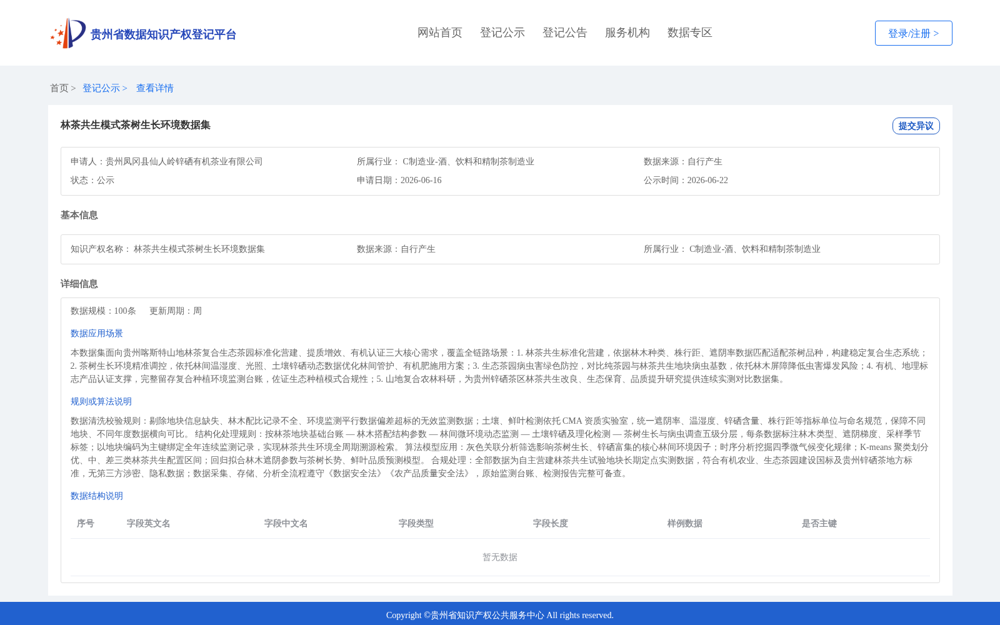1000x625 pixels.
Task: Click the dataset title 林茶共生模式茶树生长环境数据集
Action: pos(136,125)
